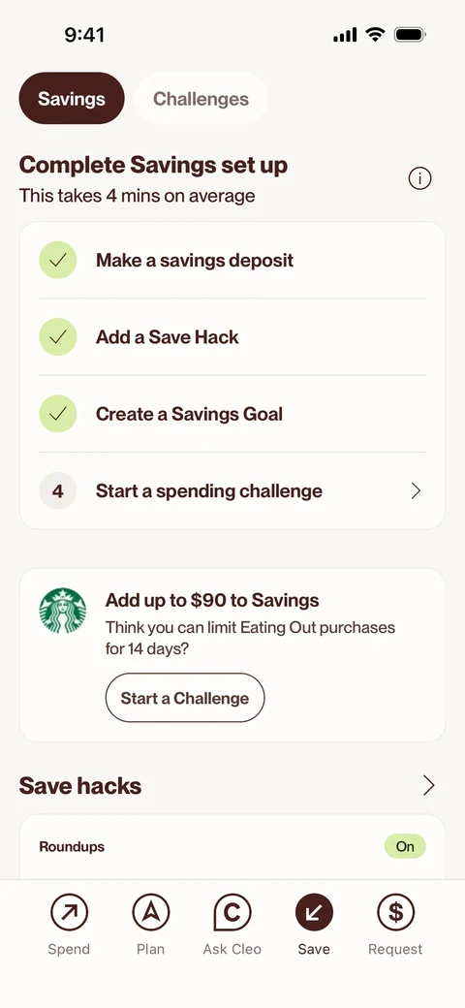465x1008 pixels.
Task: Open the Start a spending challenge step
Action: [x=232, y=491]
